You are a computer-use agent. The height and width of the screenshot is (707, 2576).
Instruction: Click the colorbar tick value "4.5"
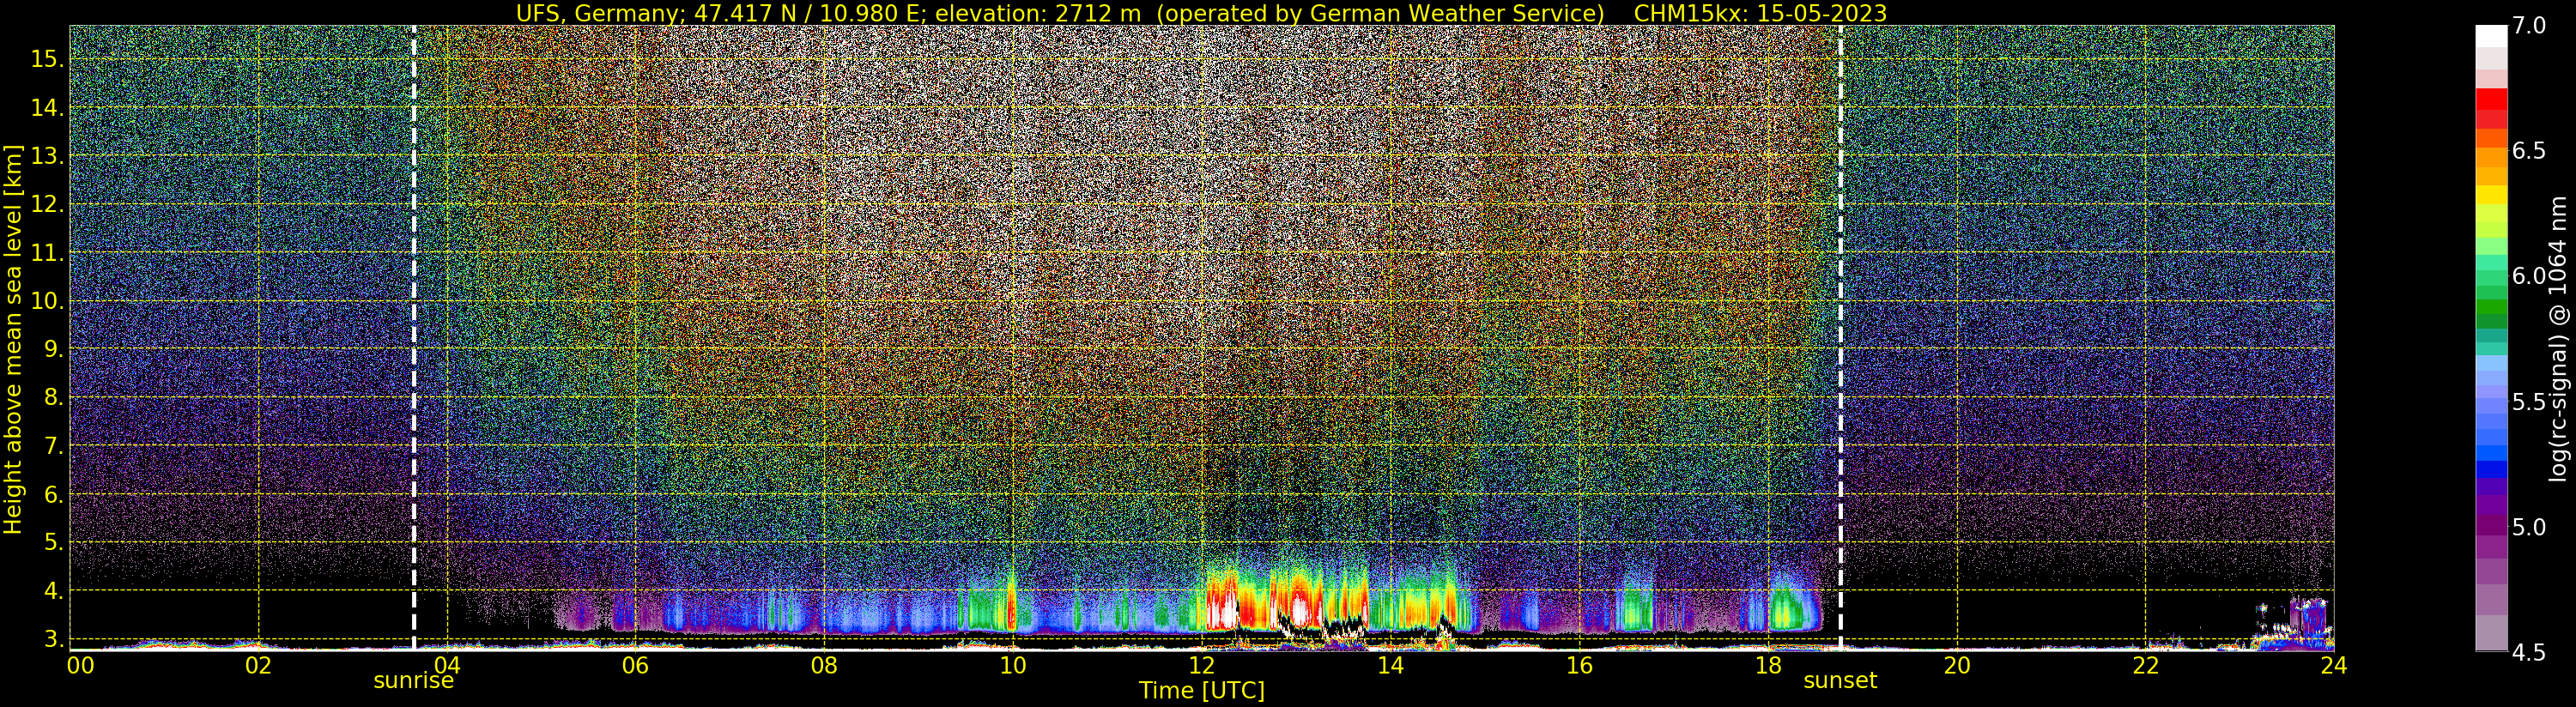(x=2529, y=653)
